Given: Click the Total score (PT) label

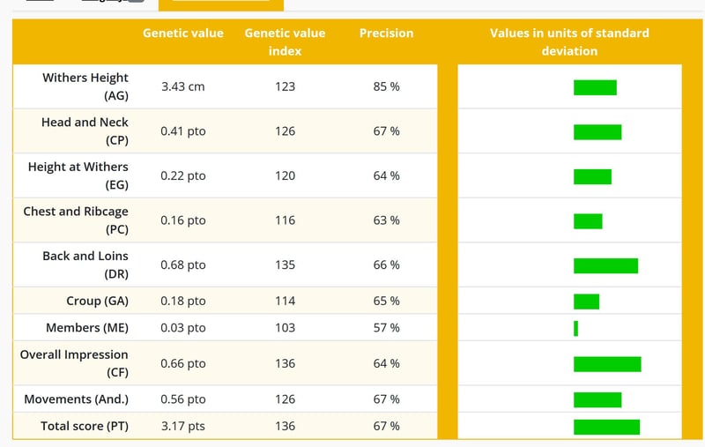Looking at the screenshot, I should tap(85, 426).
